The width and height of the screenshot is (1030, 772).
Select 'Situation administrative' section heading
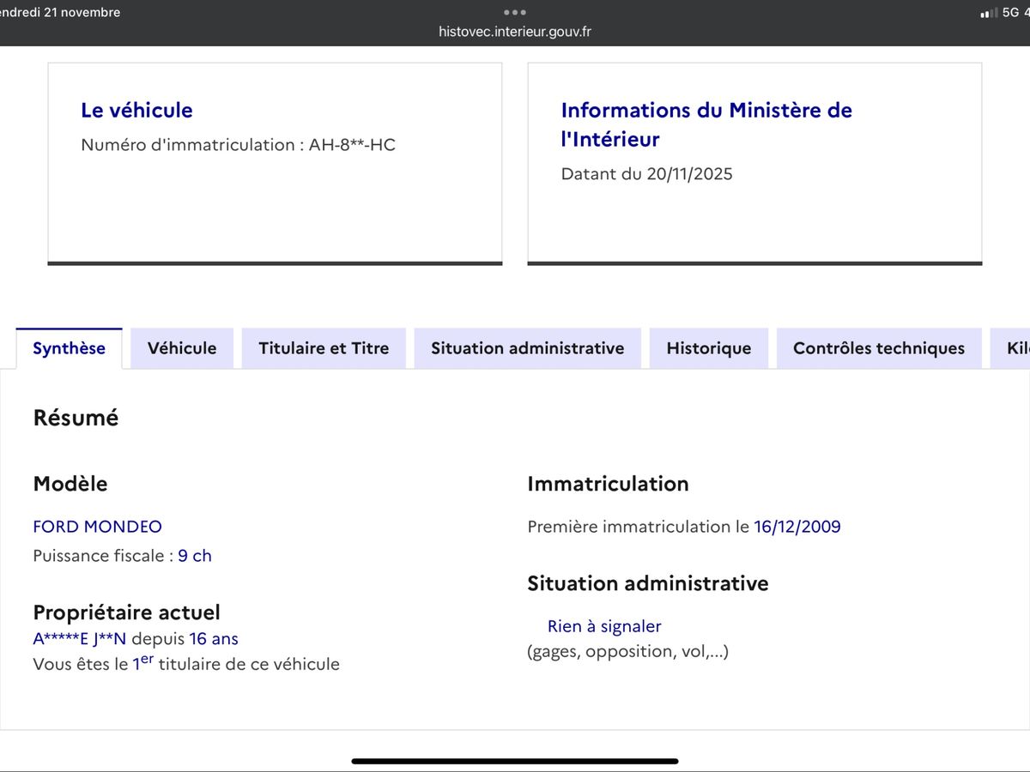[x=648, y=583]
